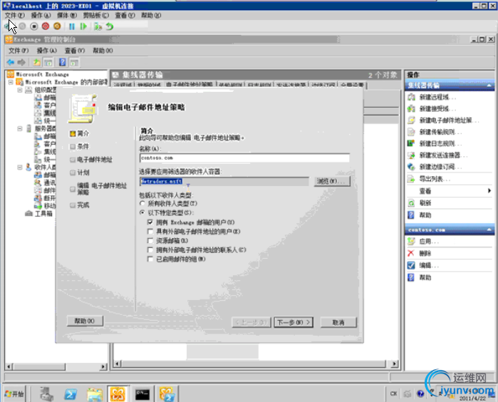Check the mail-enabled groups checkbox
Screen dimensions: 498x402
tap(150, 259)
